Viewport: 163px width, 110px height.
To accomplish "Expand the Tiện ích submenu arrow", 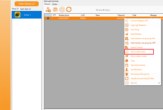I will 159,83.
